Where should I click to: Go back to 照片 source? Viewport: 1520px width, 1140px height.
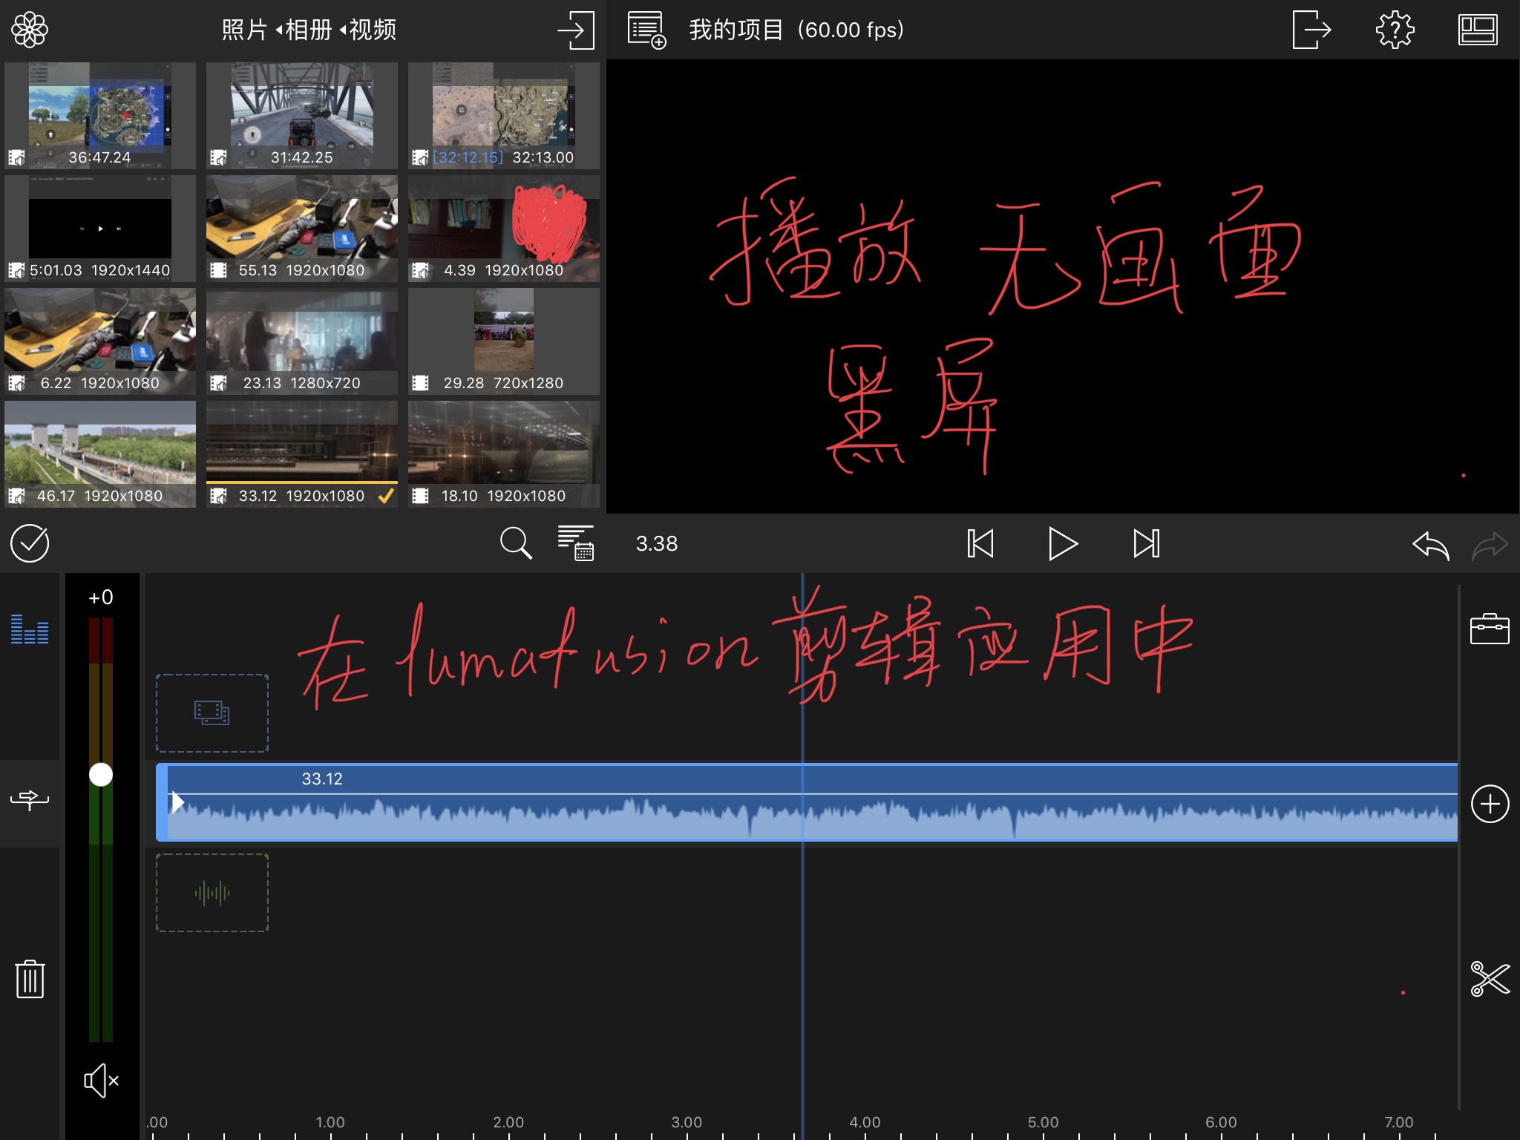coord(244,30)
